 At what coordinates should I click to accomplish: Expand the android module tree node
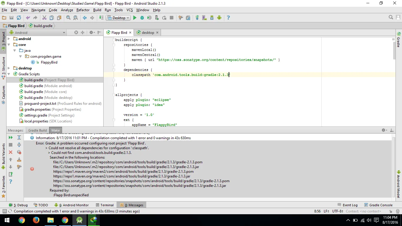(x=9, y=39)
